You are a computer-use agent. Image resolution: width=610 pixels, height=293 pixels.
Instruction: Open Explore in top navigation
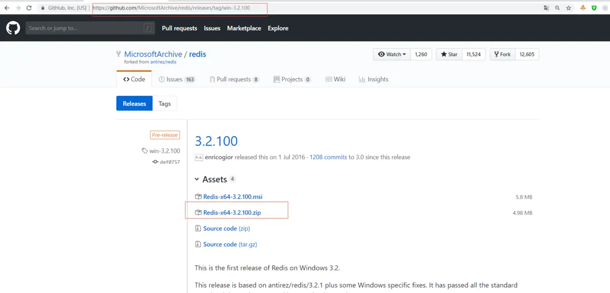click(x=278, y=28)
